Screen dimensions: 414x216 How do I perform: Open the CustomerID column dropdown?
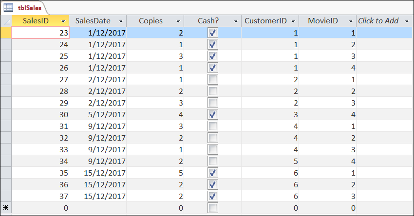293,21
